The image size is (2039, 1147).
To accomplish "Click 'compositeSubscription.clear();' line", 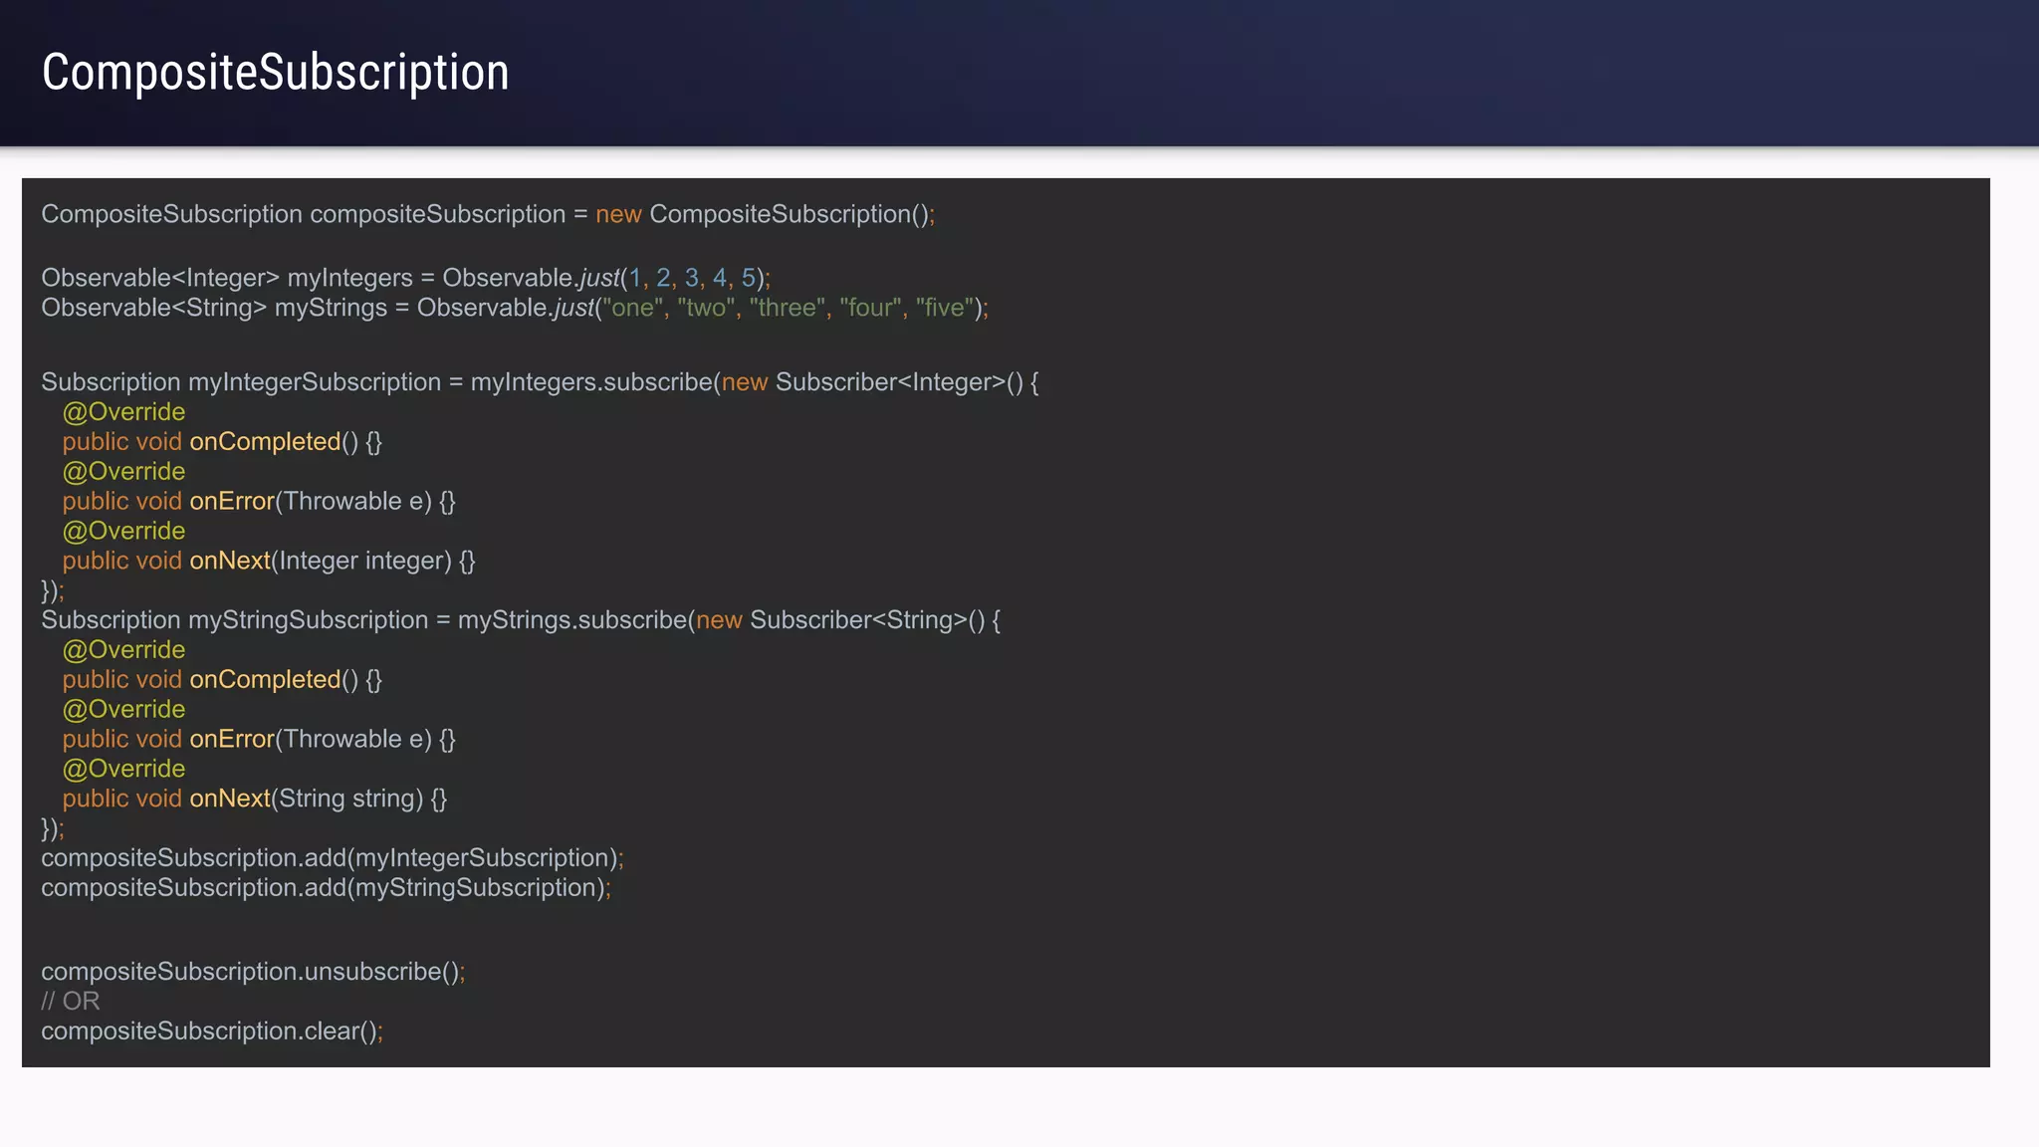I will (x=212, y=1032).
